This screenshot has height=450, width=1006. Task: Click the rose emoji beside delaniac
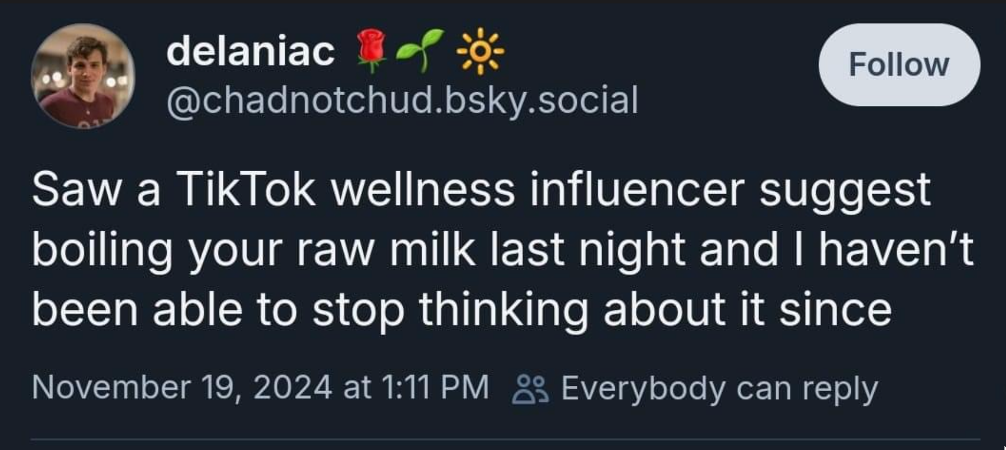[x=371, y=50]
